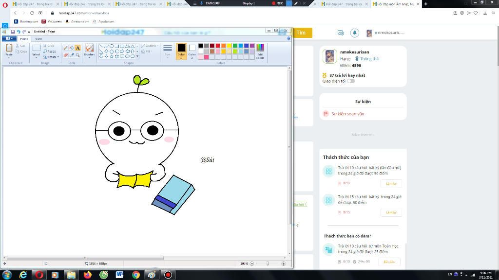Click the yellow Tìm search button

(x=302, y=33)
